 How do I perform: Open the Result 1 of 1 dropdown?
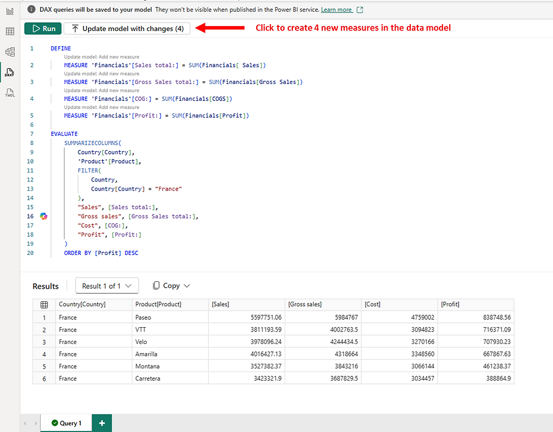pos(107,286)
